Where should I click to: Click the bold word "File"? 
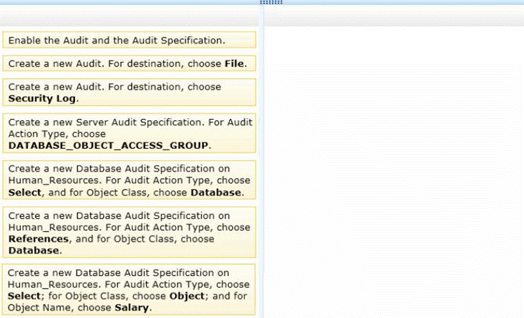pos(235,63)
